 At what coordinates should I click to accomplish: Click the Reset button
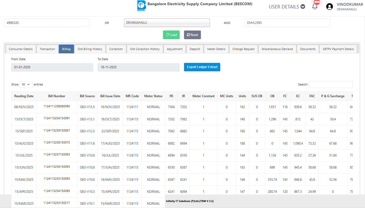(x=192, y=35)
